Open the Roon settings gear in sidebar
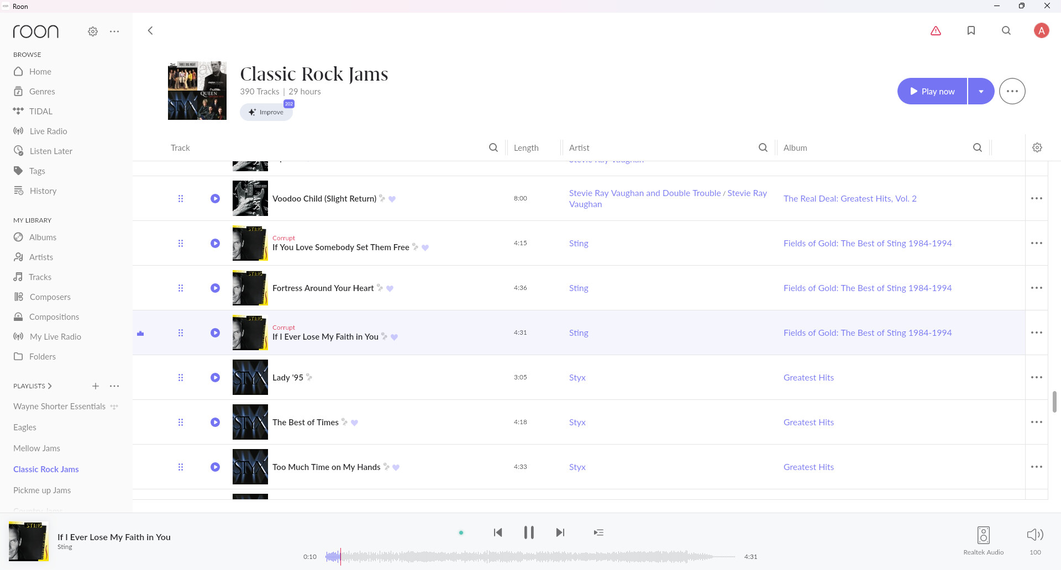The image size is (1061, 570). click(x=93, y=31)
